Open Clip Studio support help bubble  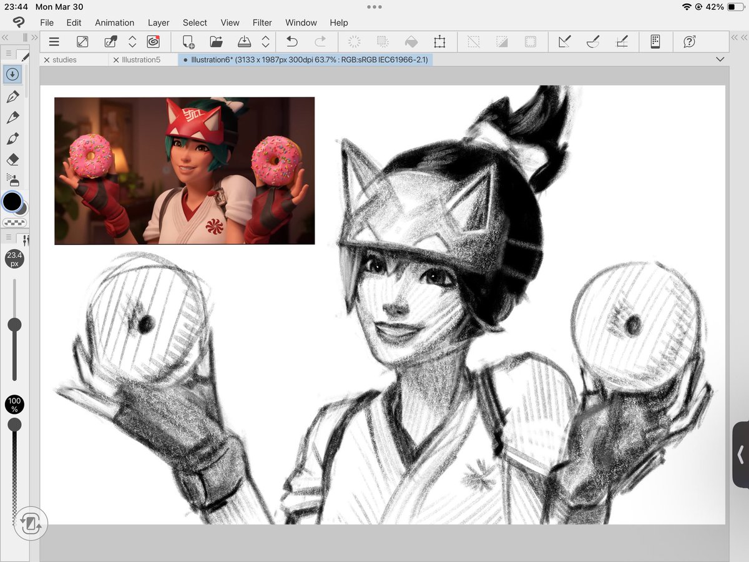coord(689,42)
